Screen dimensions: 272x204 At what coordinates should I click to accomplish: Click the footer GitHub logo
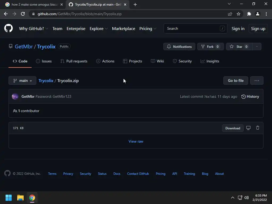7,173
